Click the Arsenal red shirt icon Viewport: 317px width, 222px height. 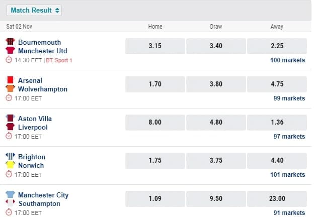pos(10,80)
